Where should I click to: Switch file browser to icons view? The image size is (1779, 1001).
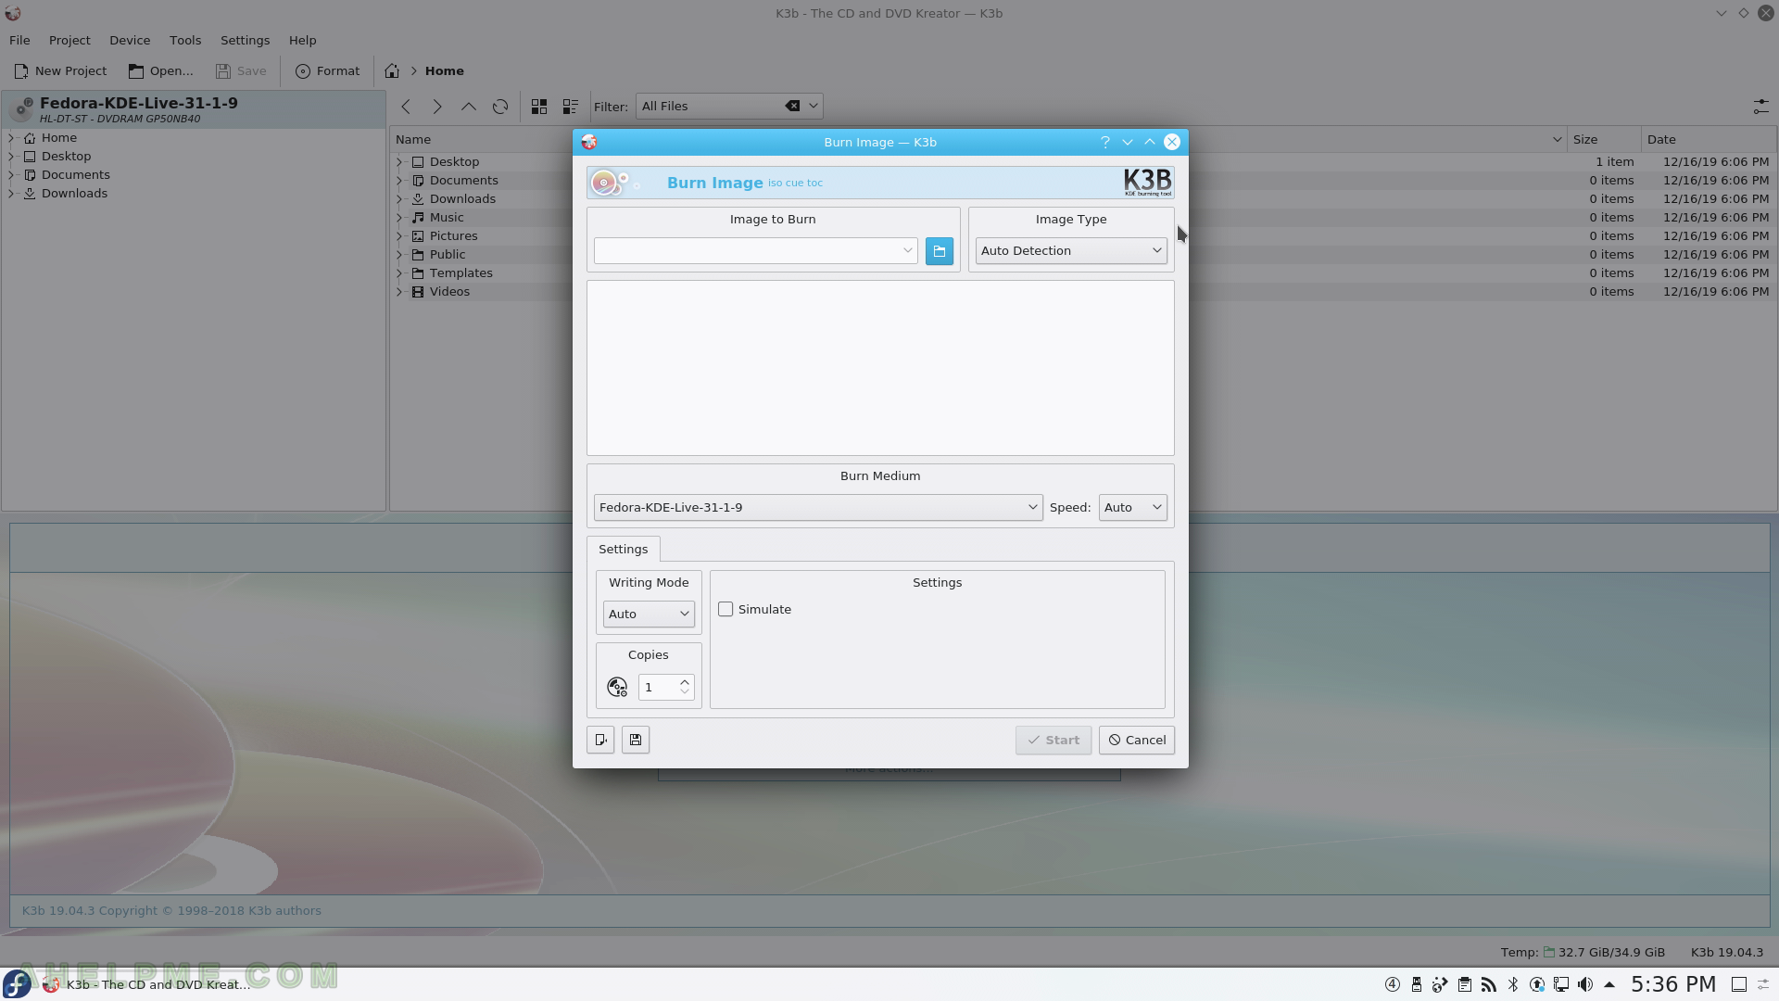click(x=539, y=107)
